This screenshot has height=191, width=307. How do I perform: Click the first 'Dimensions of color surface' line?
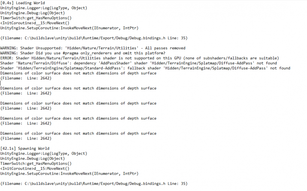tap(78, 73)
